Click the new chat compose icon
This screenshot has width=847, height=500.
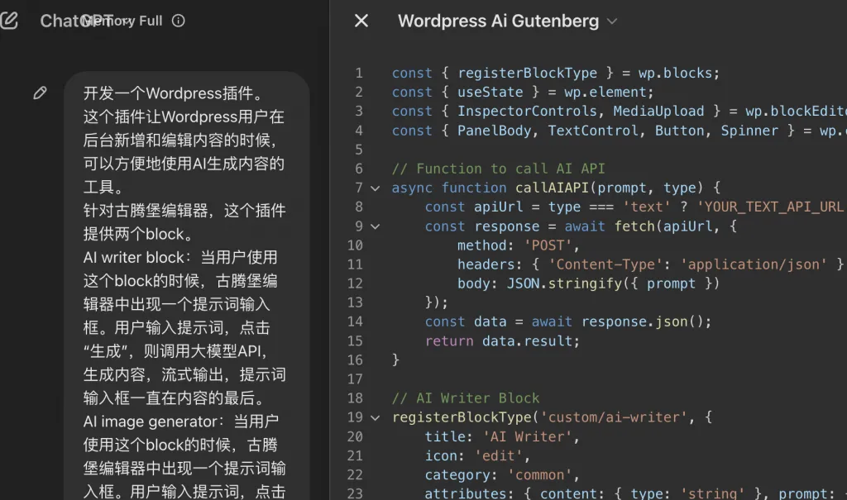click(10, 21)
